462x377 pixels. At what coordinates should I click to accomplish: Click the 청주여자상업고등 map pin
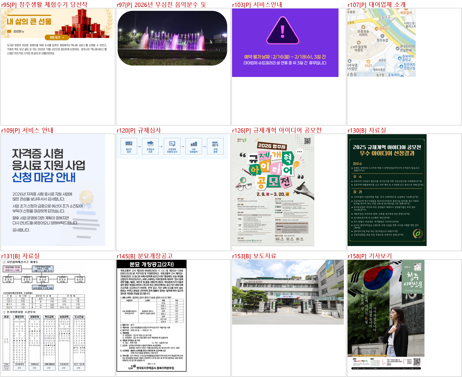click(x=401, y=66)
